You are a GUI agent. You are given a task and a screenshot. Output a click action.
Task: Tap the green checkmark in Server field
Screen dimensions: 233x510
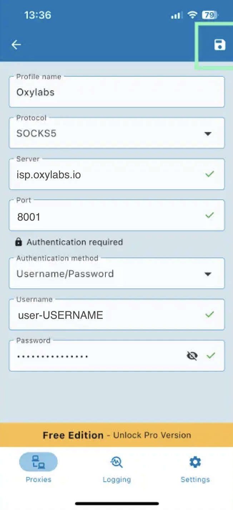tap(210, 174)
